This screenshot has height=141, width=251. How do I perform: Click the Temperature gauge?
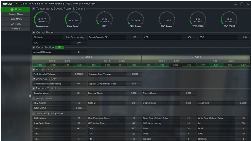pyautogui.click(x=42, y=20)
